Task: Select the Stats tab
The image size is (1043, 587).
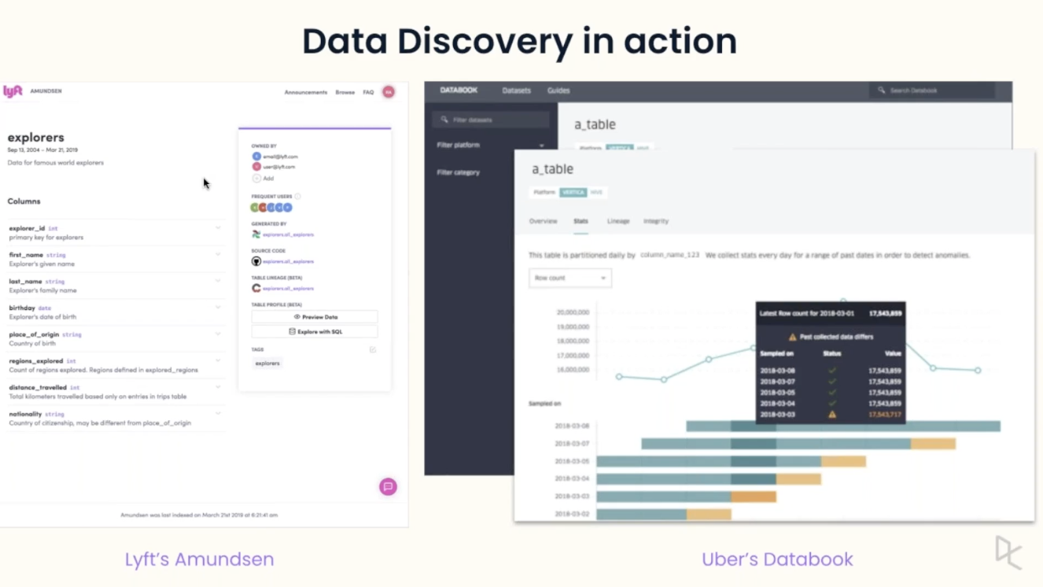Action: 580,221
